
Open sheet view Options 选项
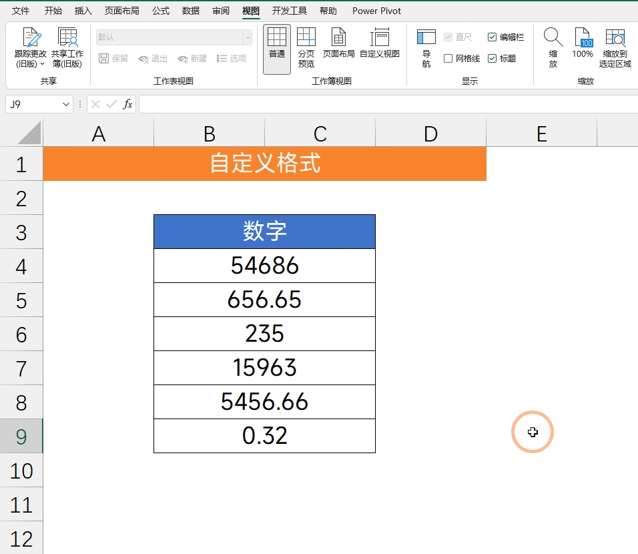pos(232,59)
